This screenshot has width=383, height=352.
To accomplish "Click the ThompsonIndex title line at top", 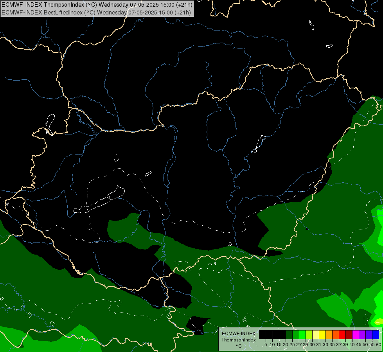I will point(97,4).
